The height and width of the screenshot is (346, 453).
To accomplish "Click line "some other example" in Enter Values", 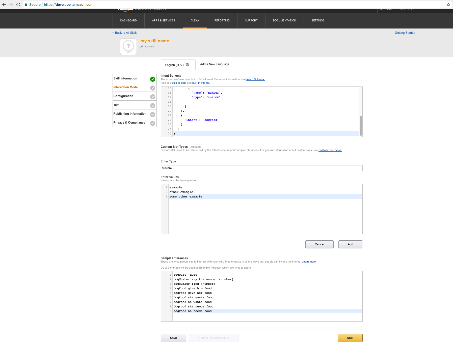I will pos(186,196).
